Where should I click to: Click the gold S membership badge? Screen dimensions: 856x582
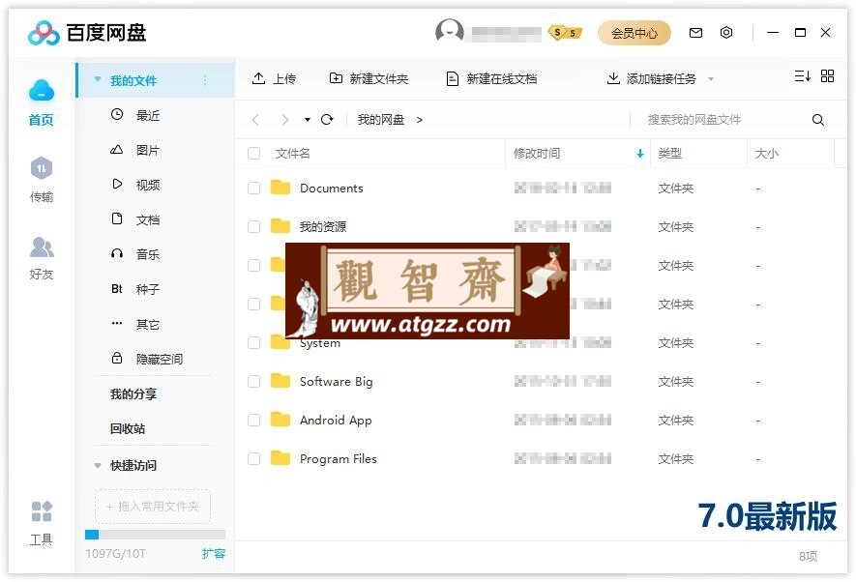tap(565, 33)
